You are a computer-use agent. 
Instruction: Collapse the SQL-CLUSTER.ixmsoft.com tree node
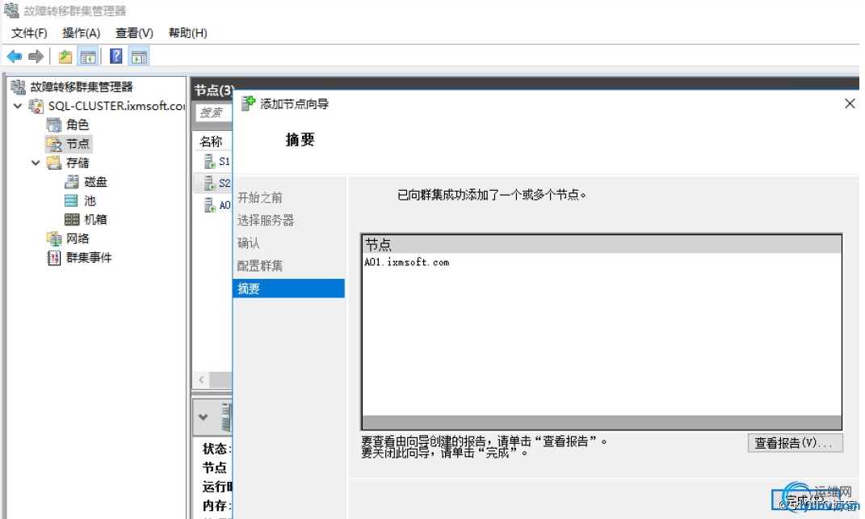pyautogui.click(x=18, y=105)
